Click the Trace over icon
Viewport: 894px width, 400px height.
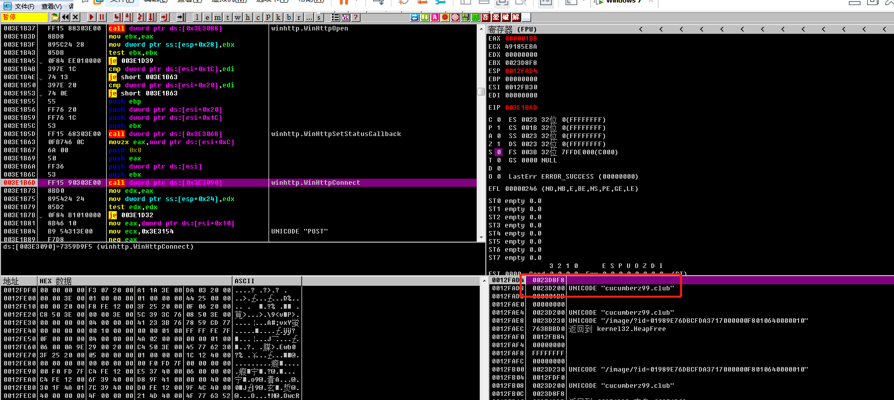(152, 17)
